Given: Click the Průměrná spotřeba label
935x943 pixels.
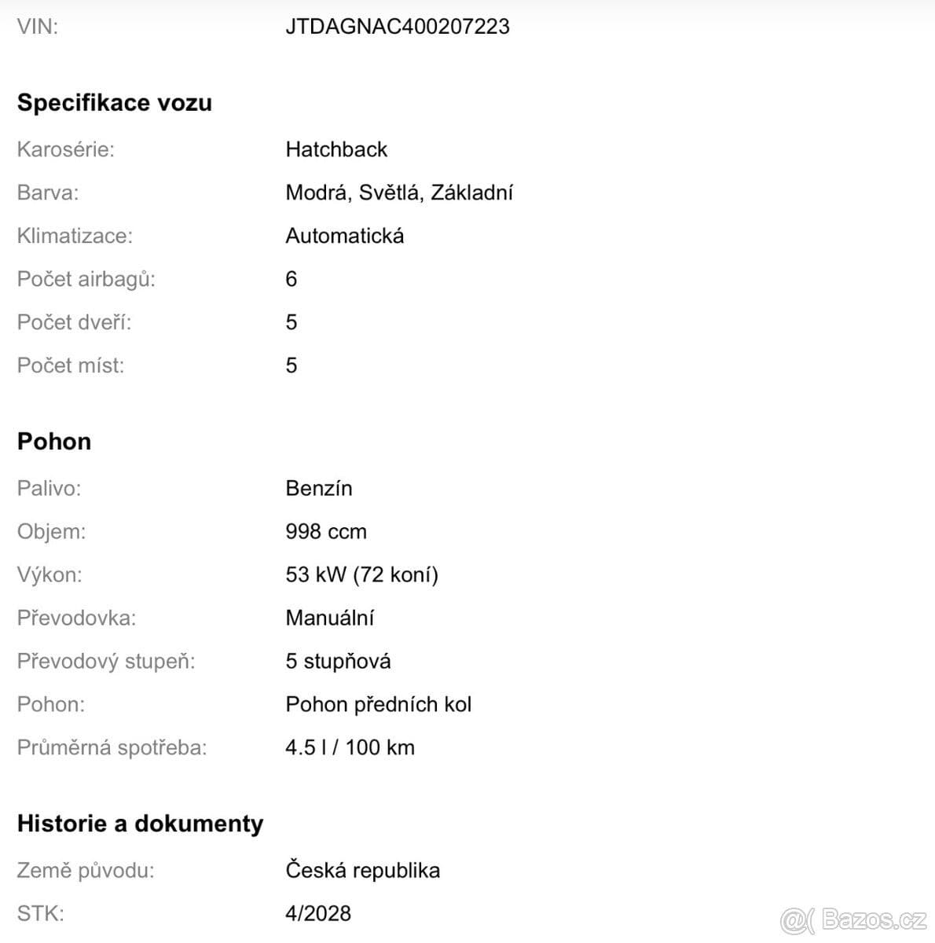Looking at the screenshot, I should (112, 747).
